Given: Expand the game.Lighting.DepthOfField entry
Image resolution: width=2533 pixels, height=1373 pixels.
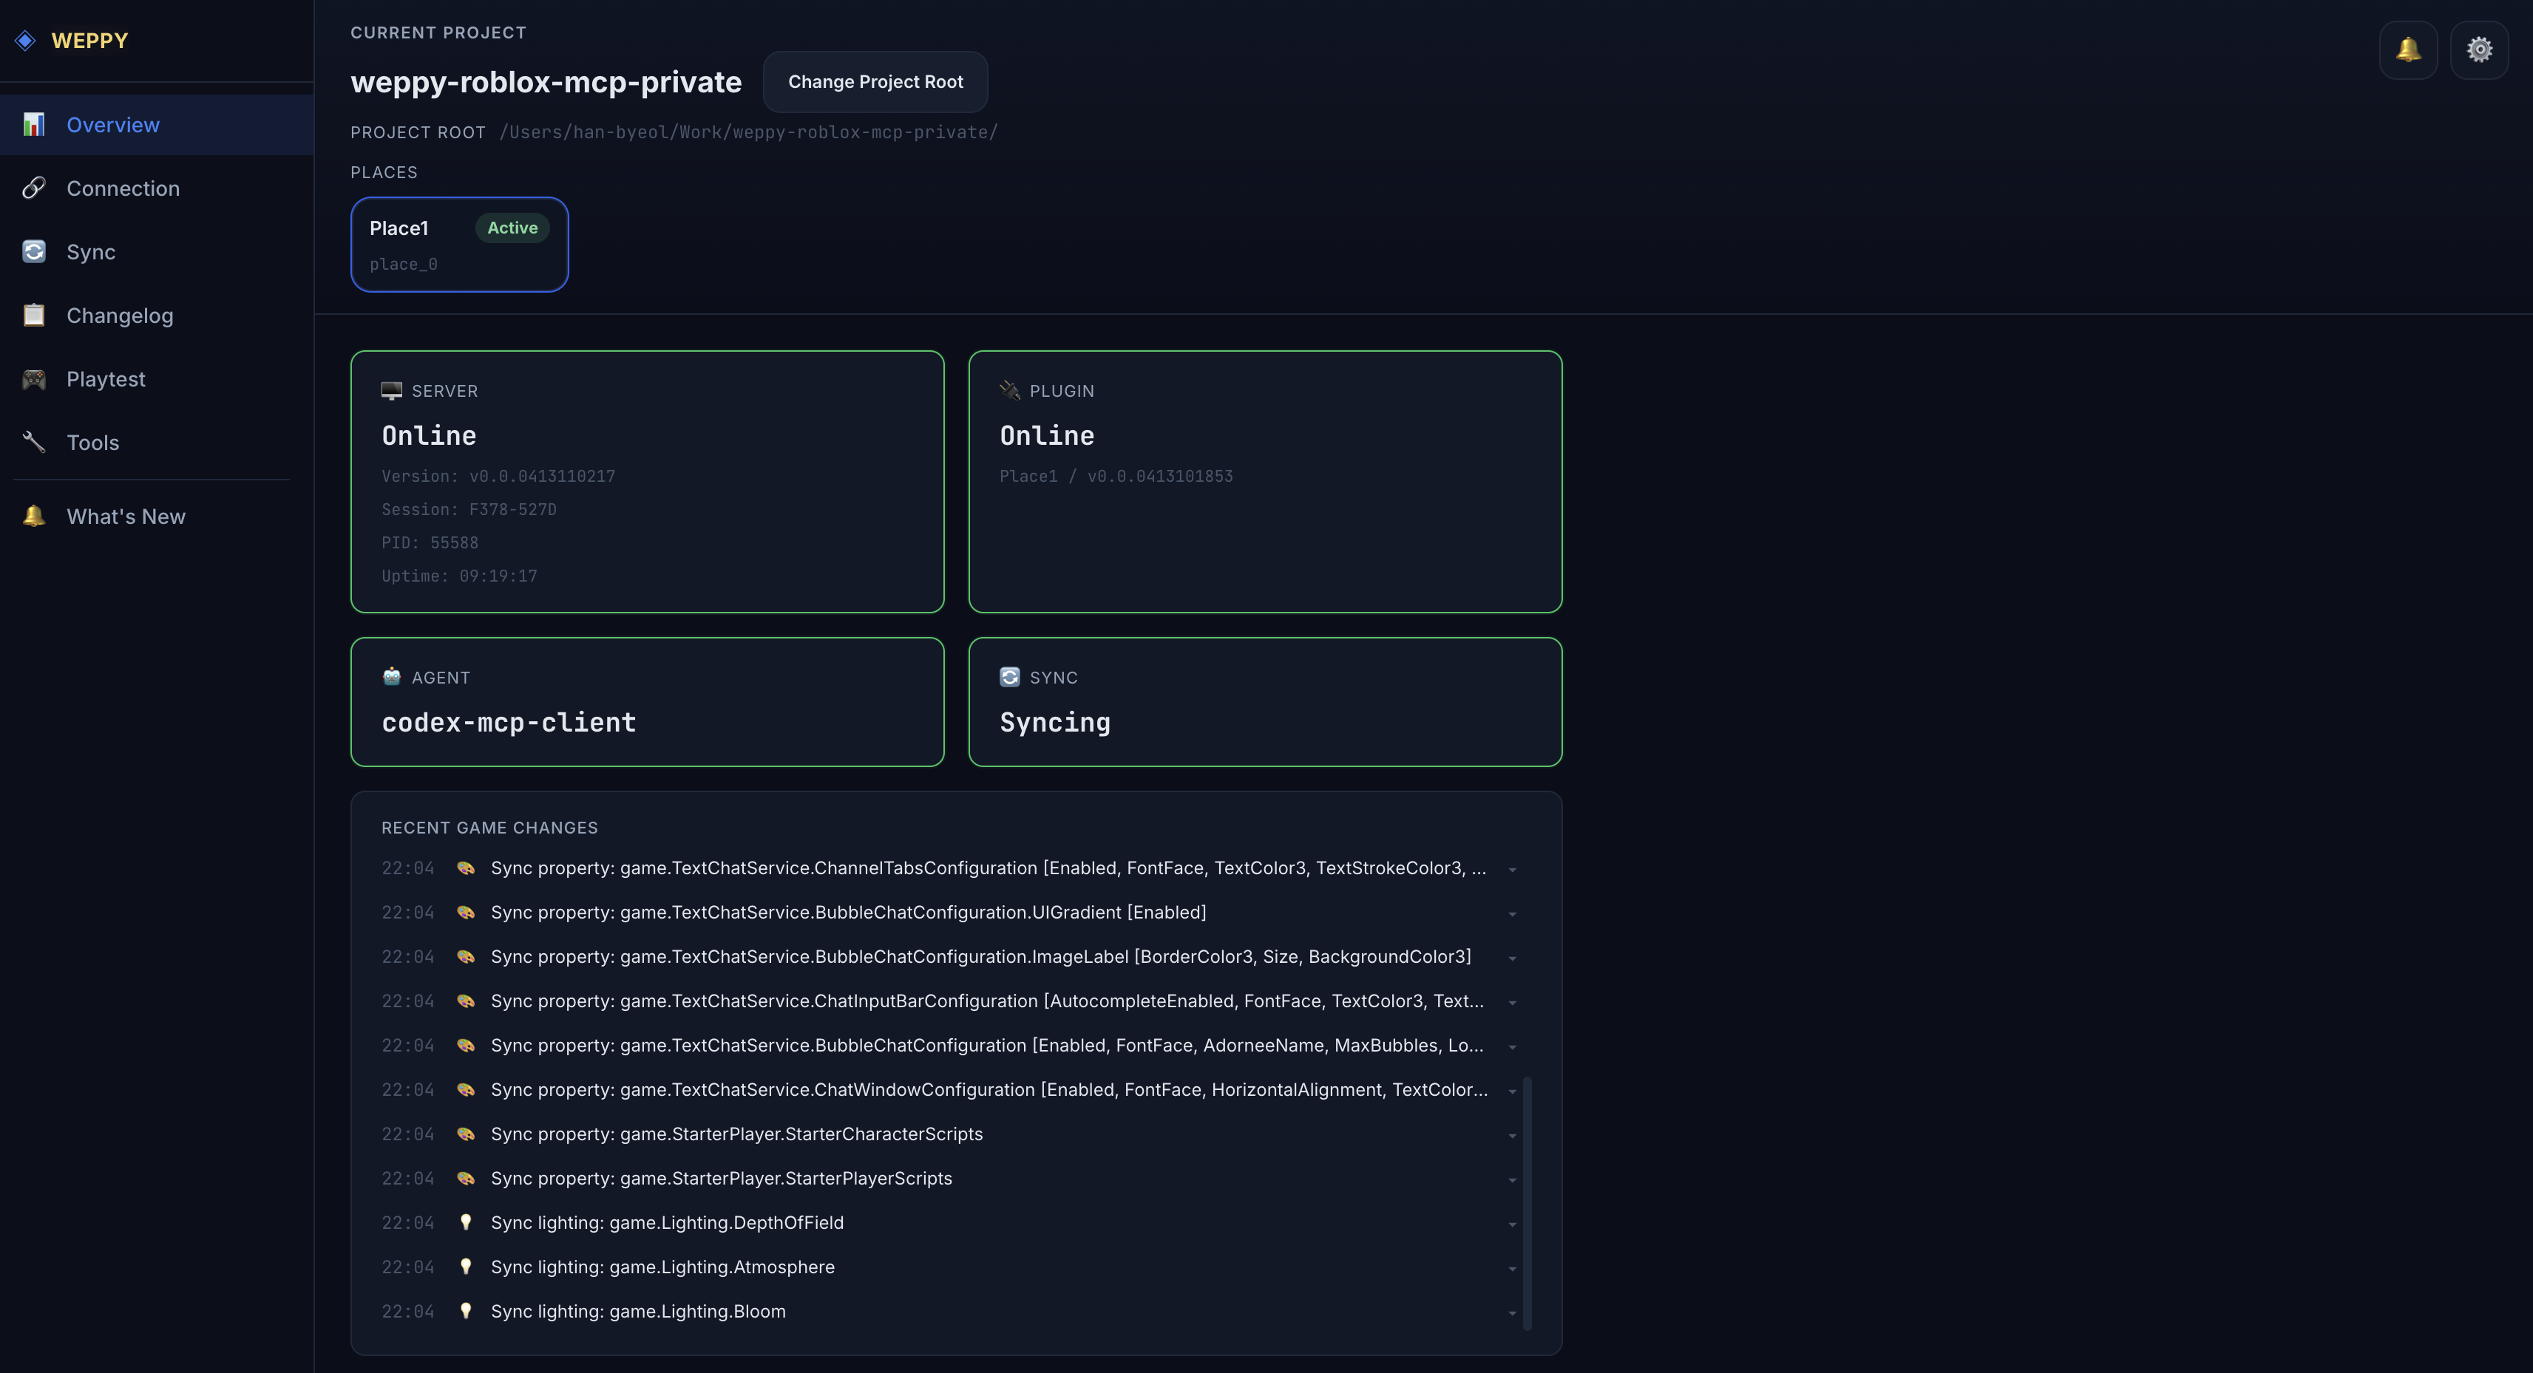Looking at the screenshot, I should 1512,1223.
